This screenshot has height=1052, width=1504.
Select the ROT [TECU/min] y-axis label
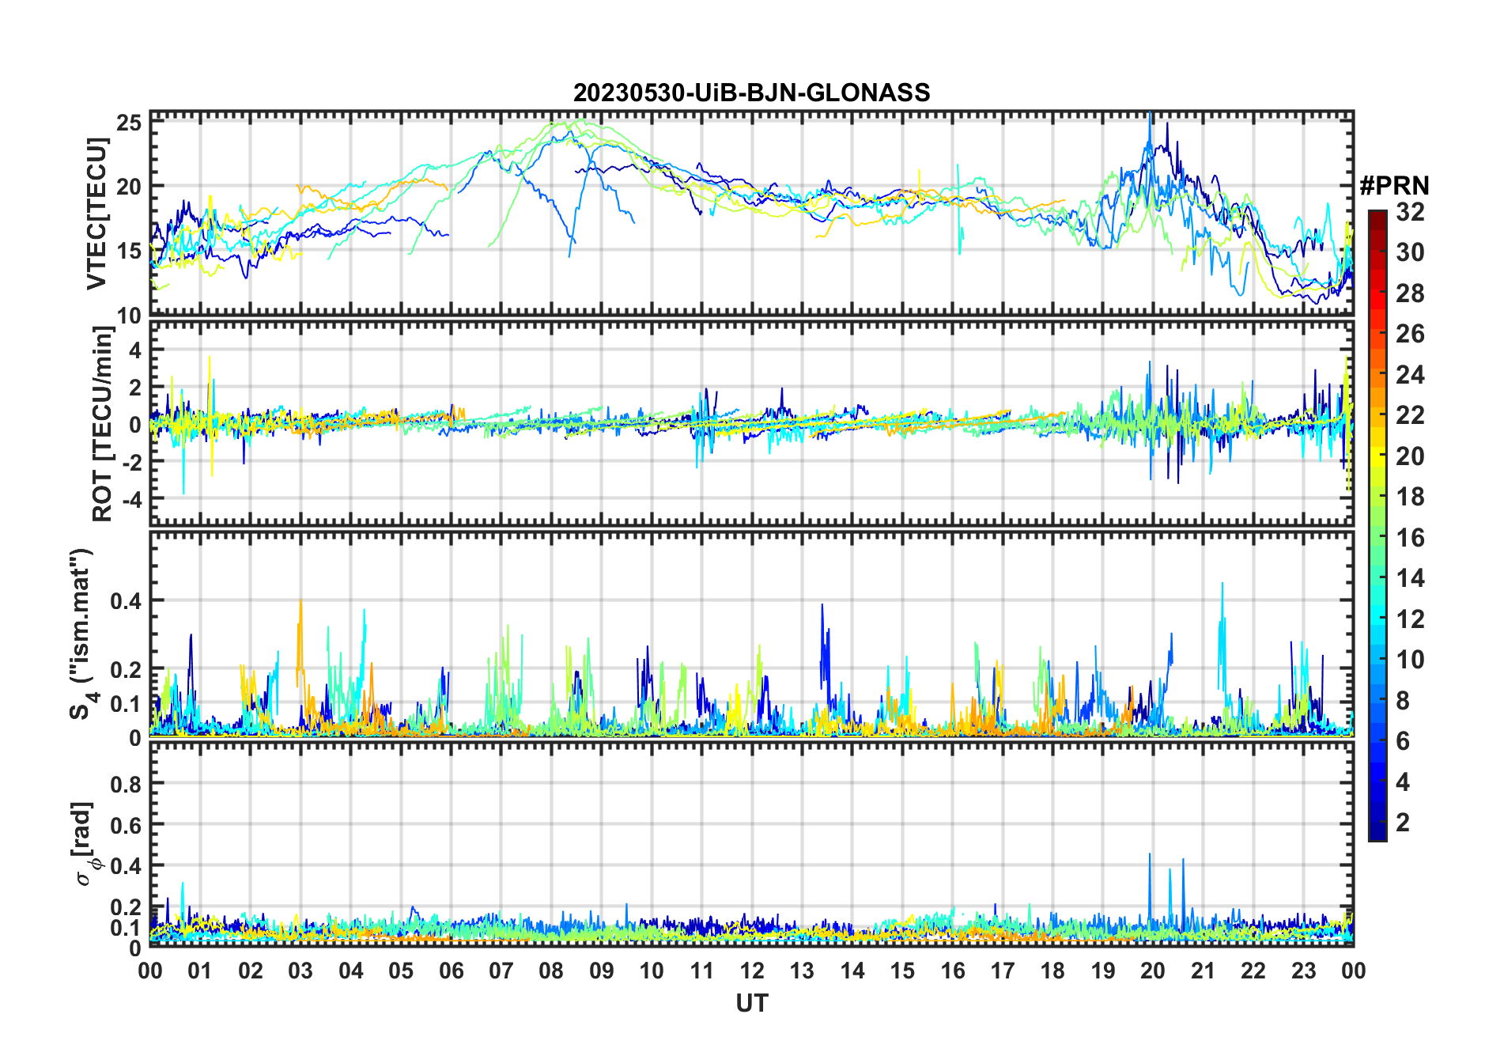pos(102,424)
